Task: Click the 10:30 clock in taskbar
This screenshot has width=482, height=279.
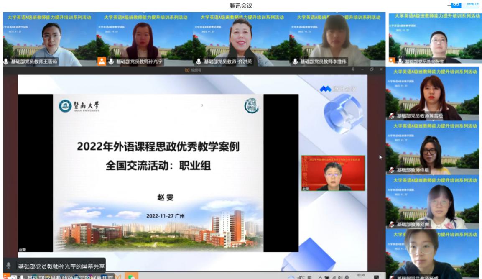Action: coord(361,275)
